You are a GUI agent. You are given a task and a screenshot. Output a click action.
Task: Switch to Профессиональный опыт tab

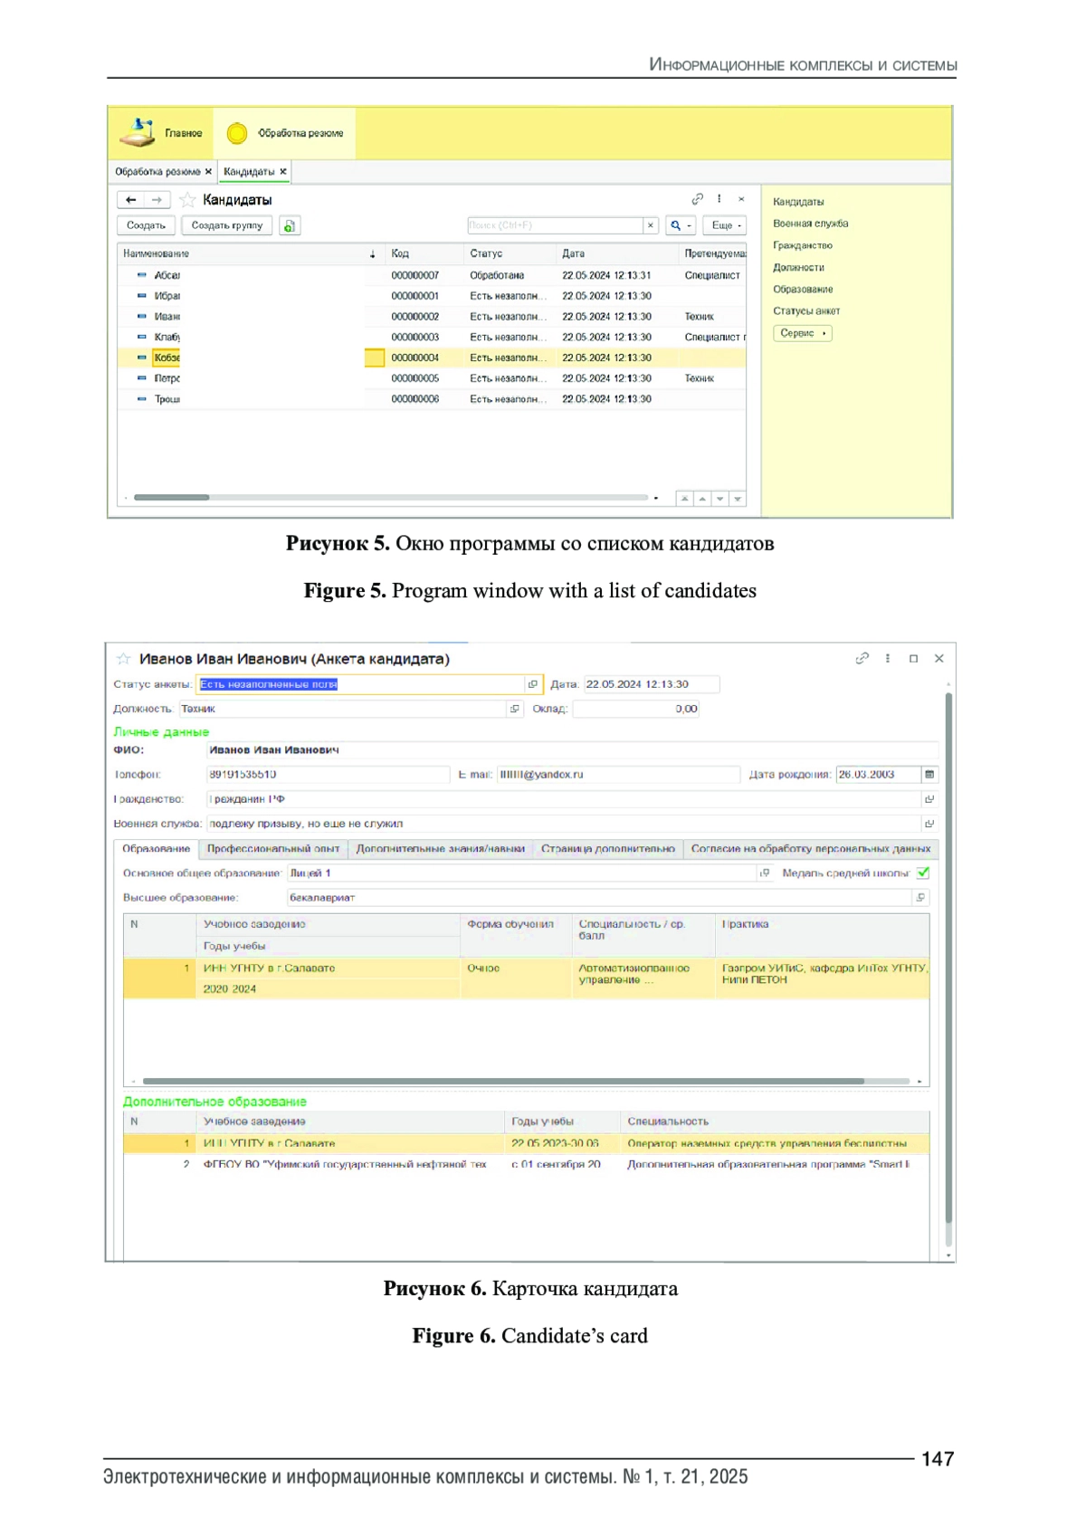[272, 849]
